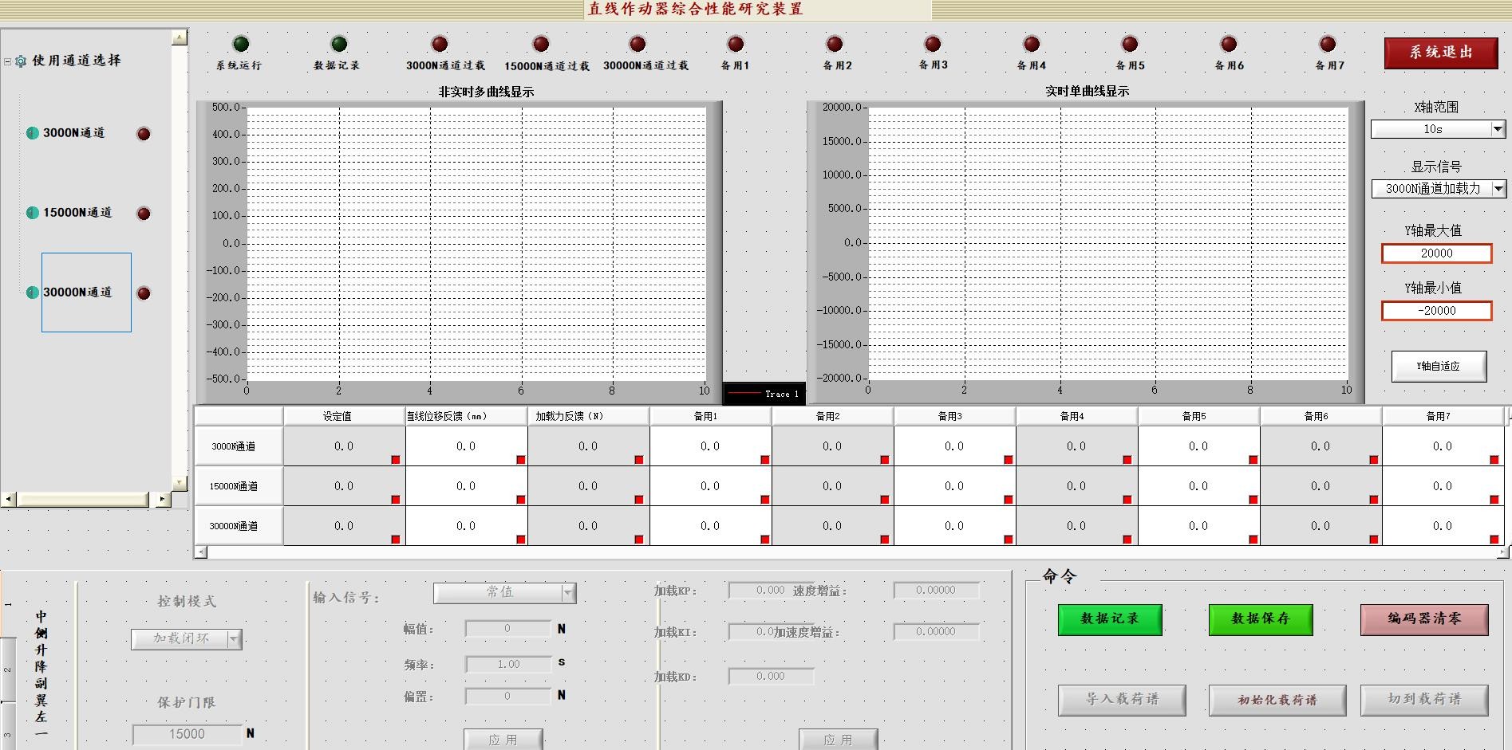Click the 3000N通道过载 overload indicator

[440, 44]
